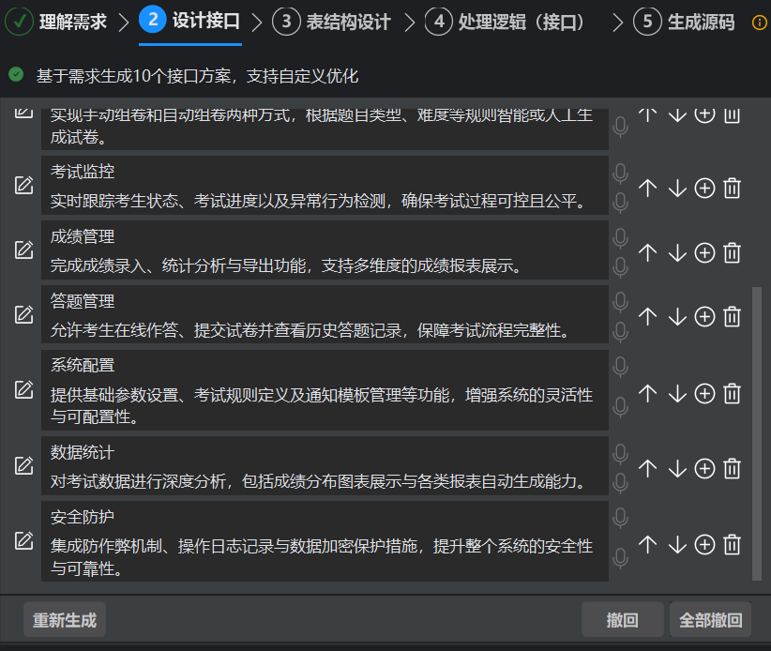
Task: Delete 考试监控 using its trash icon
Action: coord(732,188)
